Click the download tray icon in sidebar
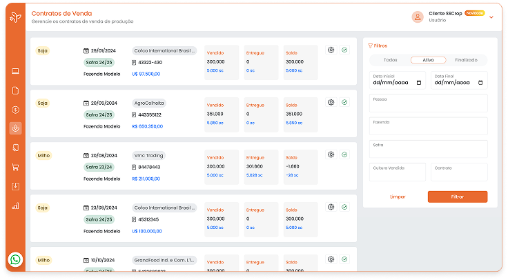 (15, 186)
